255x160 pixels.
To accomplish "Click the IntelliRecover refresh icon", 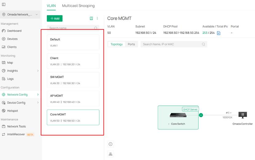I will click(4, 134).
